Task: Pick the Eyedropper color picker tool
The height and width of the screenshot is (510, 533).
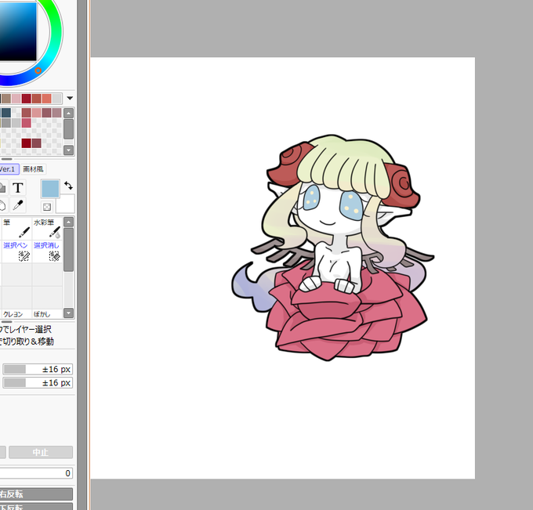Action: click(x=18, y=205)
